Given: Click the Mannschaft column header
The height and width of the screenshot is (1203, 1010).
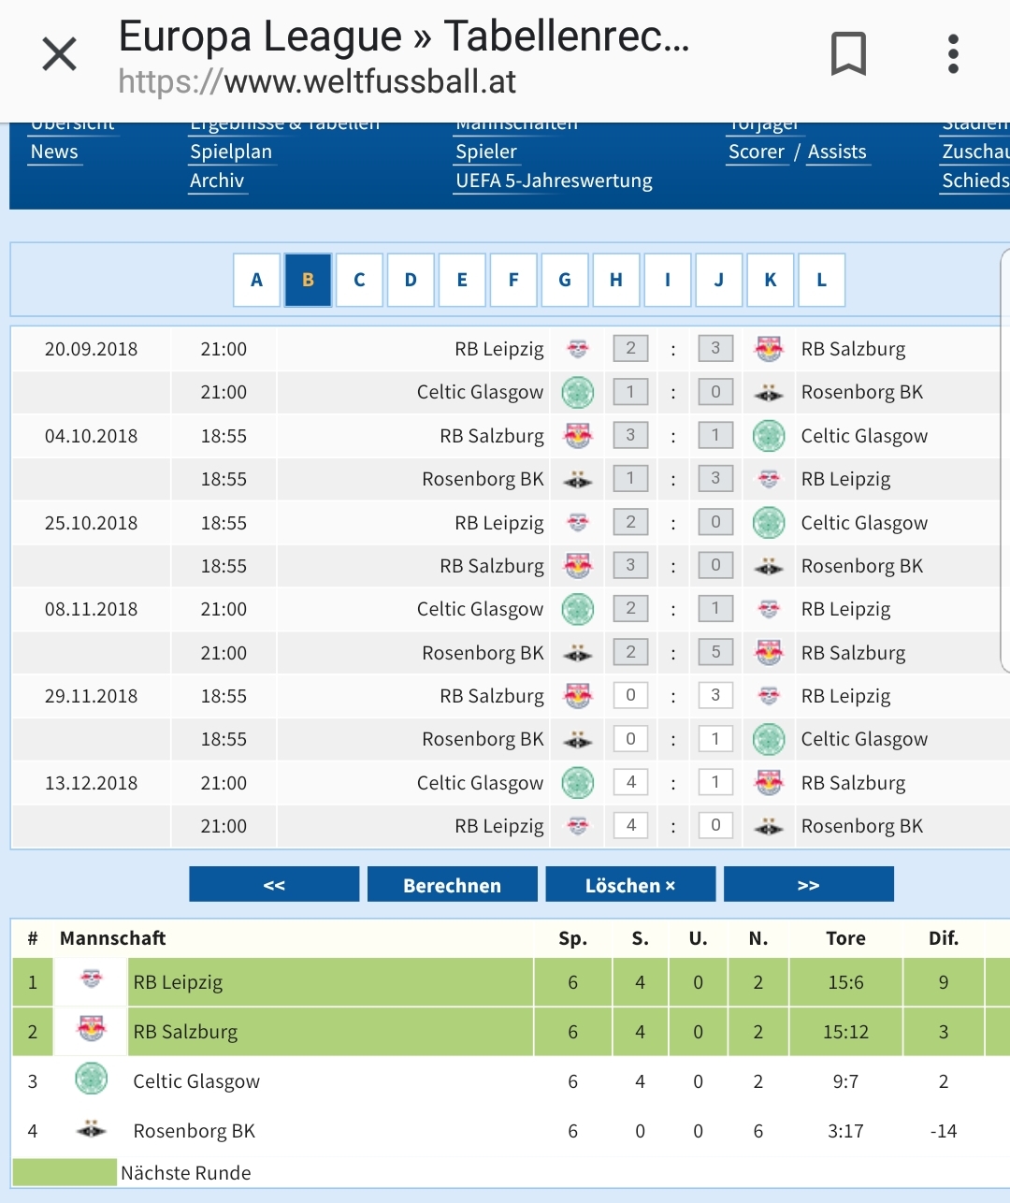Looking at the screenshot, I should coord(112,938).
